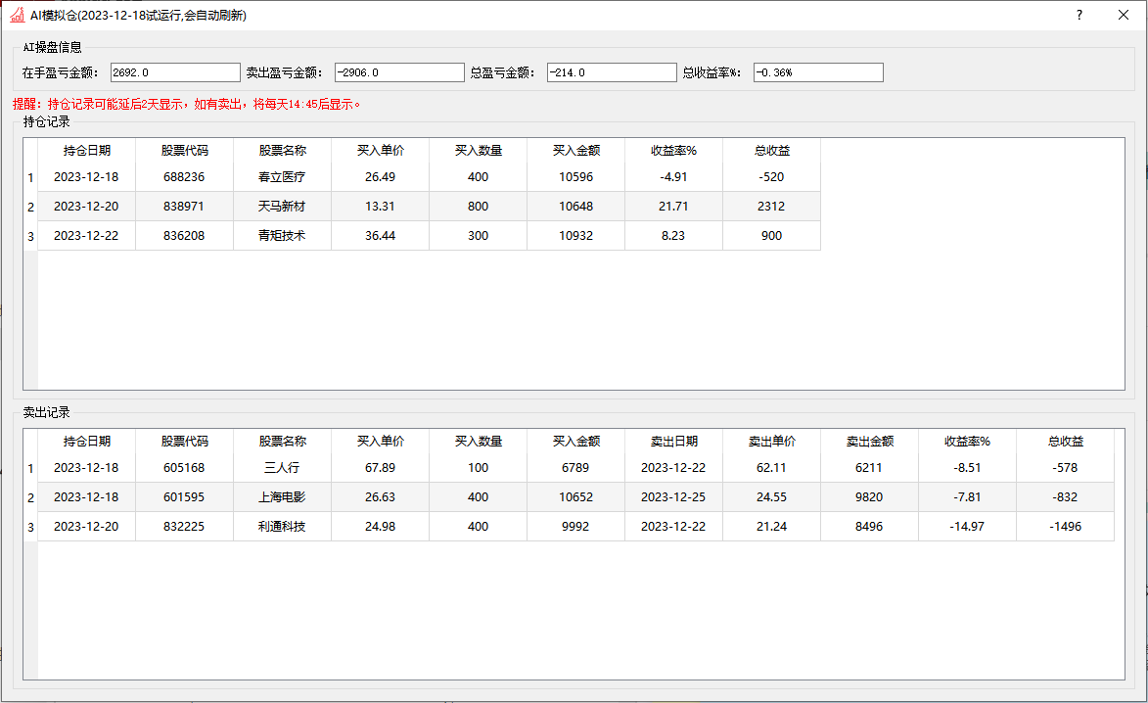Close the AI模拟仓 window
The image size is (1148, 703).
[1123, 15]
